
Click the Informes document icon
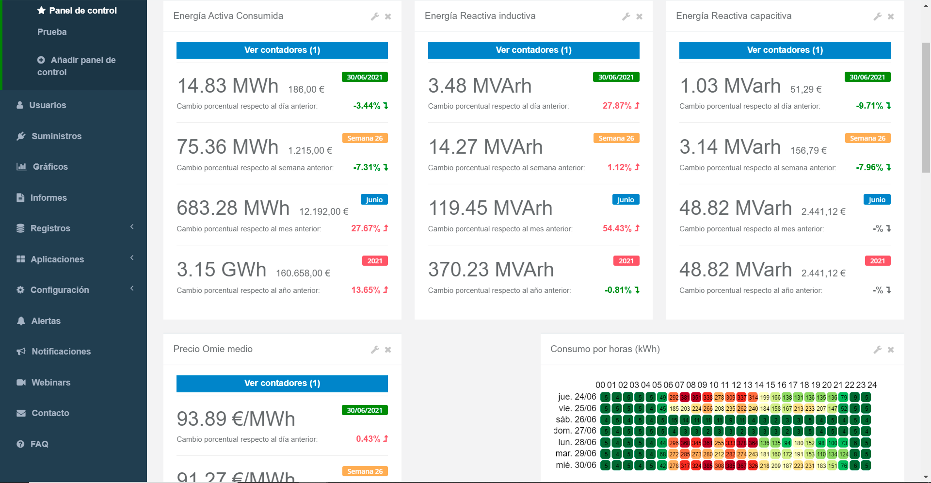(x=20, y=198)
